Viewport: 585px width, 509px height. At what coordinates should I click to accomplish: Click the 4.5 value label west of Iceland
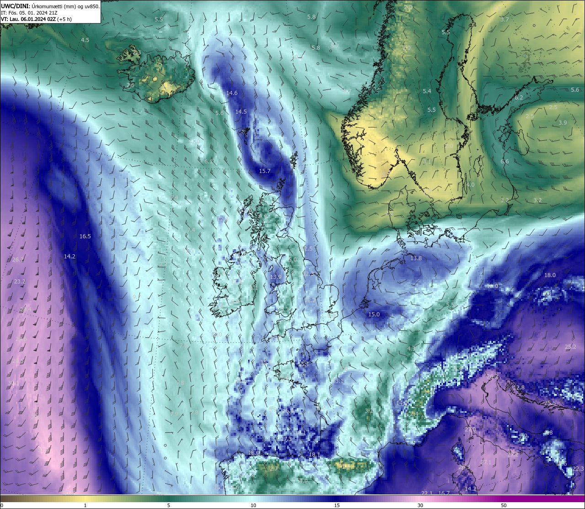click(85, 40)
